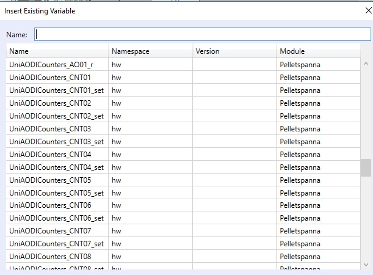
Task: Select variable UniAODICounters_CNT01_set
Action: 56,90
